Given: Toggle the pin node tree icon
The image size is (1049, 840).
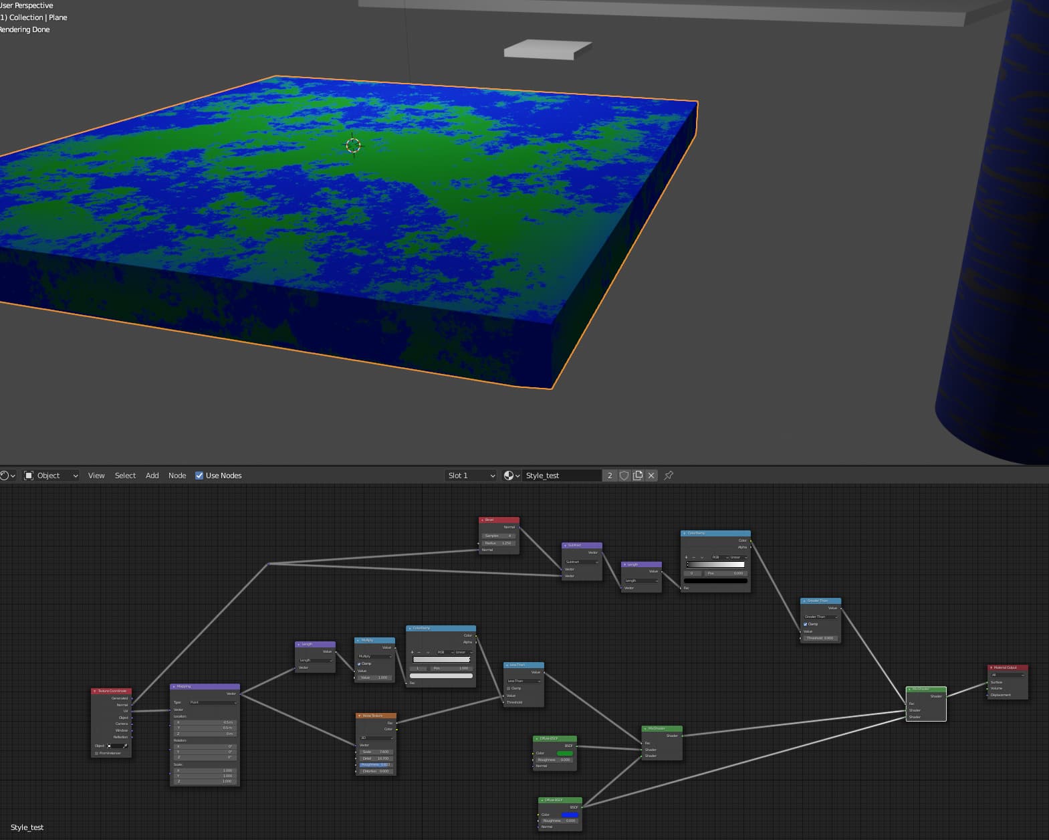Looking at the screenshot, I should click(669, 476).
